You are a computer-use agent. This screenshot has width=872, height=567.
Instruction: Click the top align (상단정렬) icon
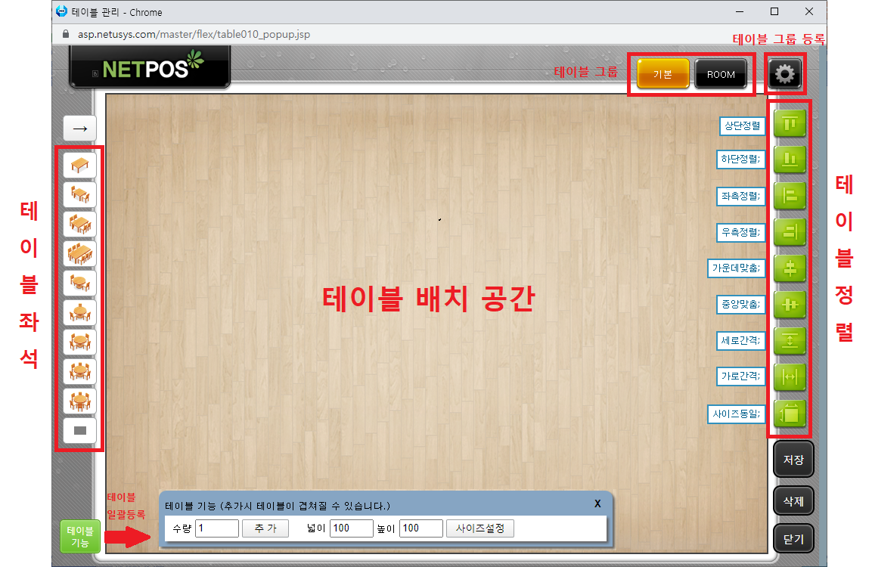[x=790, y=123]
